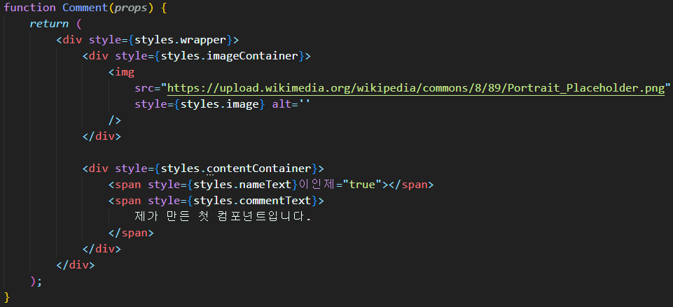
Task: Click the 'return' keyword
Action: pos(49,24)
